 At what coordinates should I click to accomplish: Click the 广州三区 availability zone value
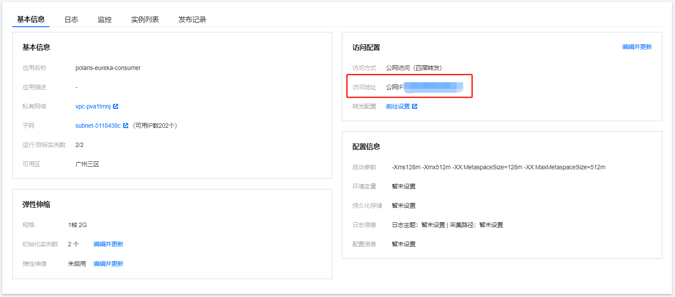click(x=88, y=164)
